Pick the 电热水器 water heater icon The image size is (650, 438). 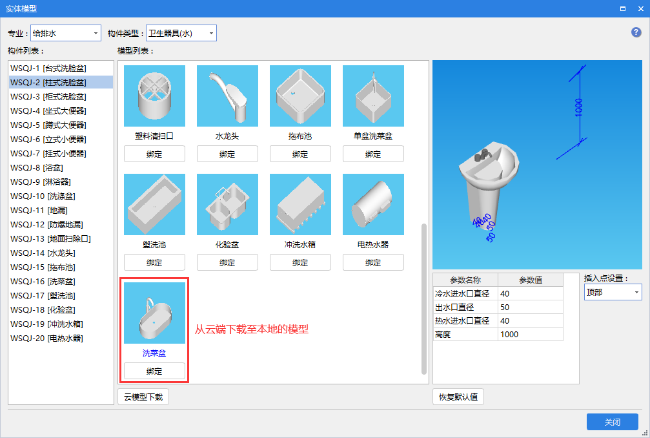click(x=373, y=204)
